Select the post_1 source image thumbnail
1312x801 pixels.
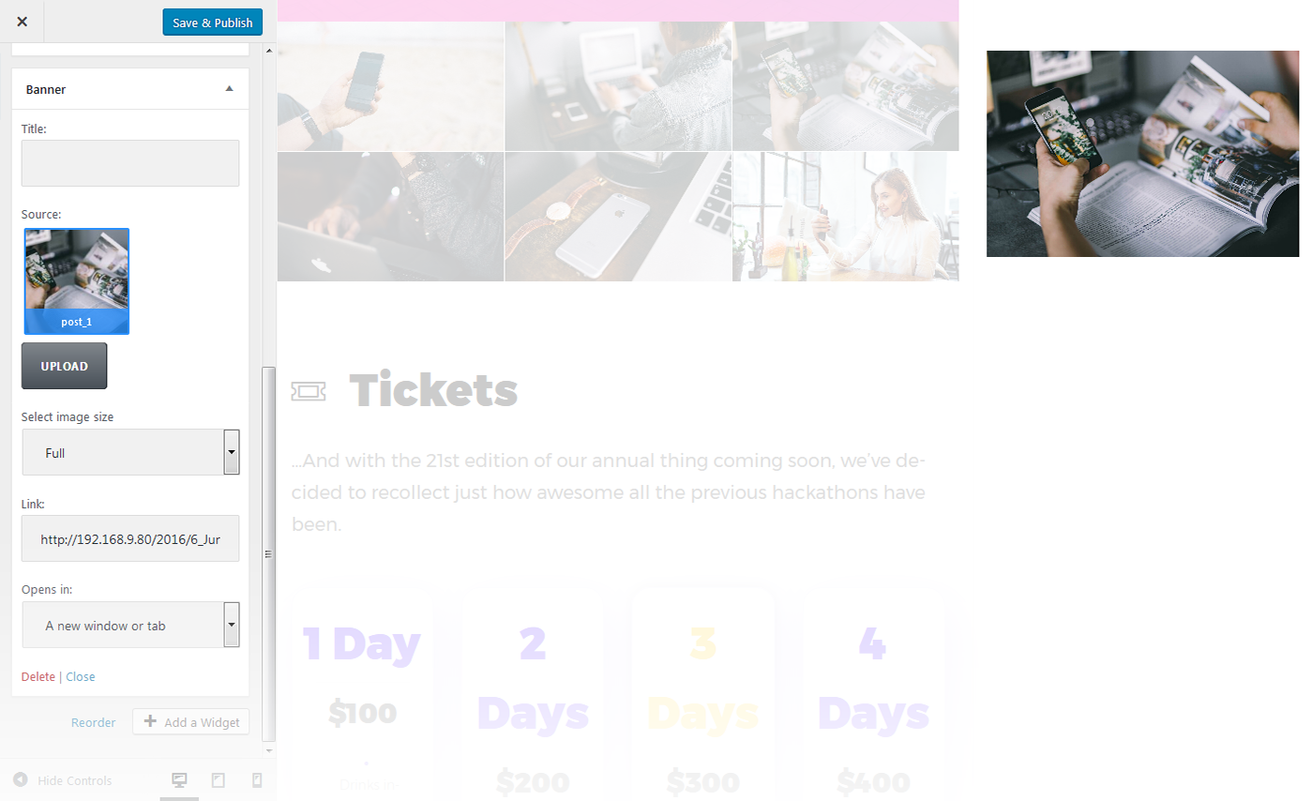click(77, 281)
